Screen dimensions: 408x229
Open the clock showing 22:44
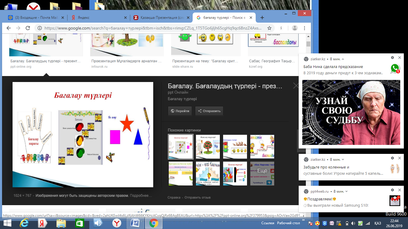pyautogui.click(x=394, y=221)
